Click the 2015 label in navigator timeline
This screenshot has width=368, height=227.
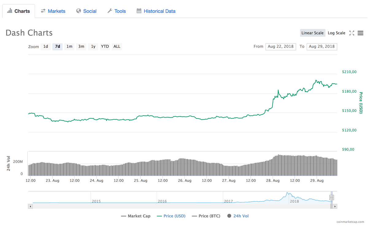pos(96,201)
